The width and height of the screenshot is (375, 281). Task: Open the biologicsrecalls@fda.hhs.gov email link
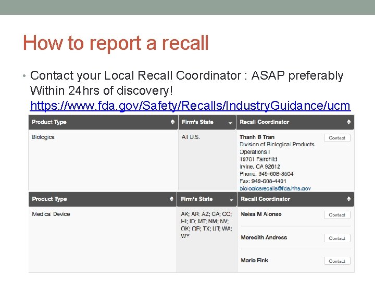[x=275, y=188]
